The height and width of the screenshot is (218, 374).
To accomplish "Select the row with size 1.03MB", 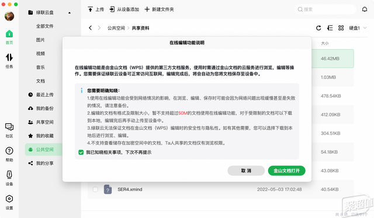I will pyautogui.click(x=333, y=77).
